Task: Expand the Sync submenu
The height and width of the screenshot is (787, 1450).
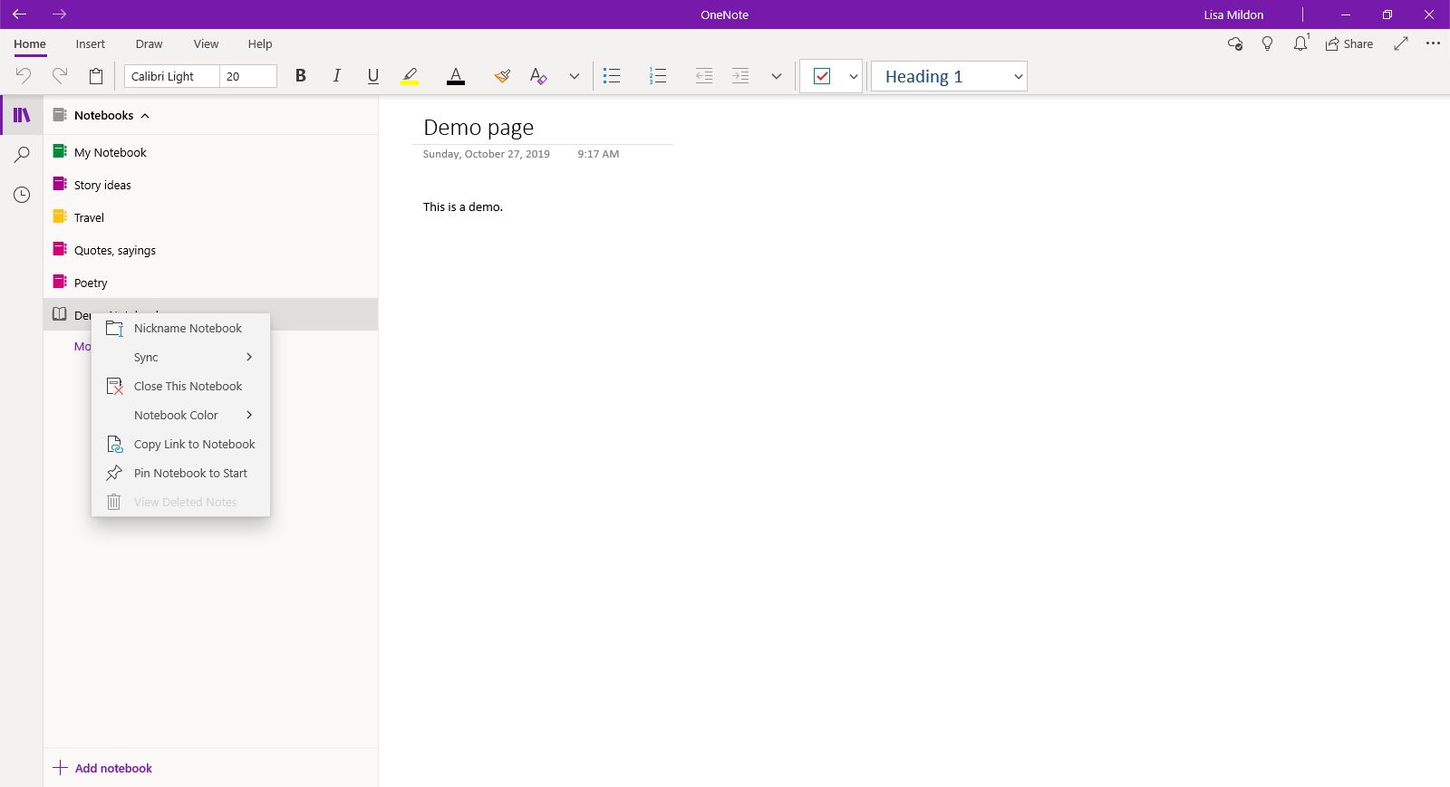Action: point(181,357)
